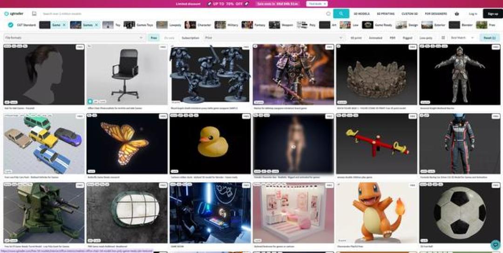
Task: Select the Fantasy tag chip
Action: (254, 25)
